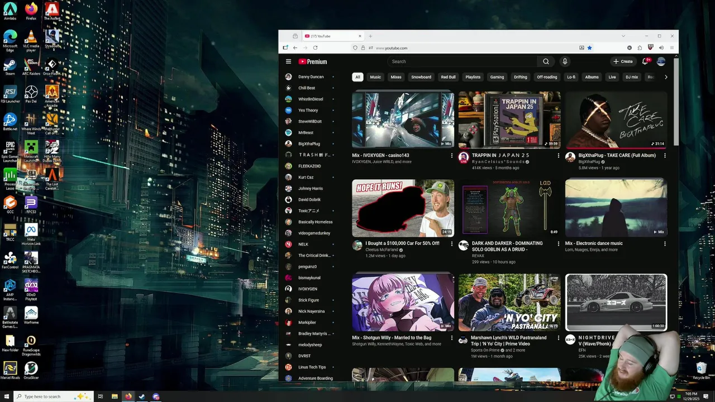Viewport: 715px width, 402px height.
Task: Play the HOPE IT RUNS car thumbnail
Action: coord(403,208)
